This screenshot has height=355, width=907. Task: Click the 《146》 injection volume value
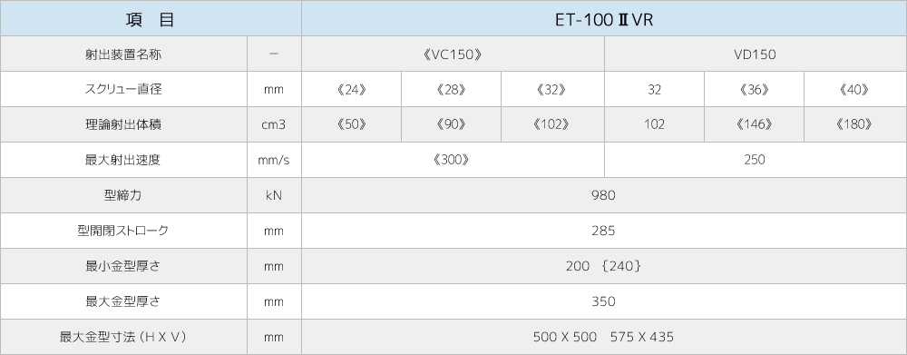pyautogui.click(x=755, y=124)
